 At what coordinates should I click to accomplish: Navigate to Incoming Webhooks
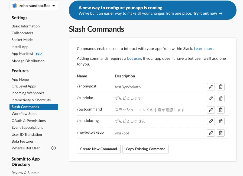[x=28, y=93]
